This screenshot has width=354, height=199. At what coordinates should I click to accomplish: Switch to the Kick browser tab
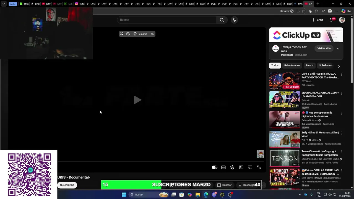(68, 4)
